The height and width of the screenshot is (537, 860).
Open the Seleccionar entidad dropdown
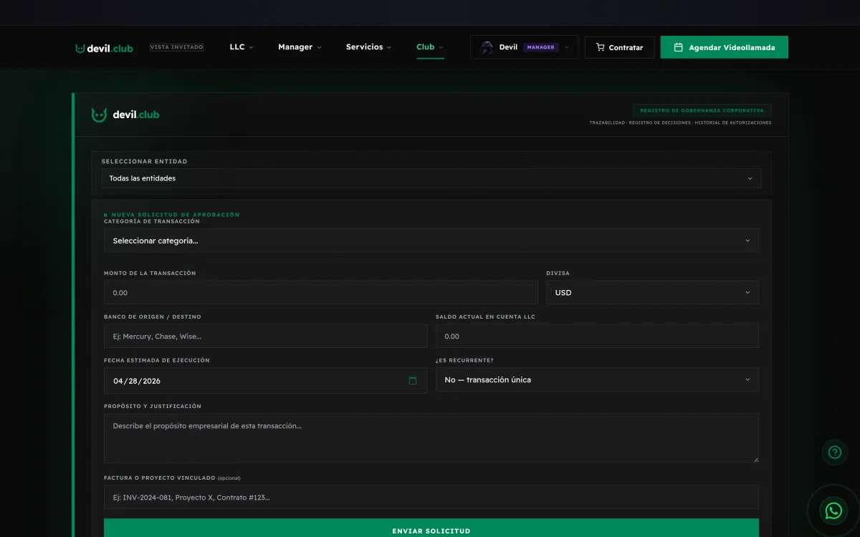[430, 178]
